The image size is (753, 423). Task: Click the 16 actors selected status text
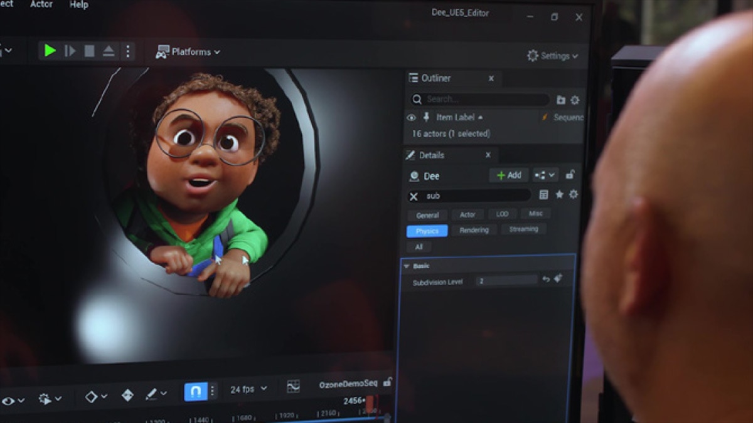click(451, 133)
